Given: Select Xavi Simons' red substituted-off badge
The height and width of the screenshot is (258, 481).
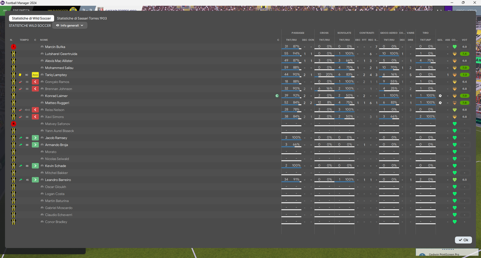Looking at the screenshot, I should [35, 117].
